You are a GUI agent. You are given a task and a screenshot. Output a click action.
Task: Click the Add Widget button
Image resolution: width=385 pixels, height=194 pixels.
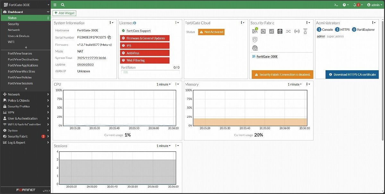64,13
